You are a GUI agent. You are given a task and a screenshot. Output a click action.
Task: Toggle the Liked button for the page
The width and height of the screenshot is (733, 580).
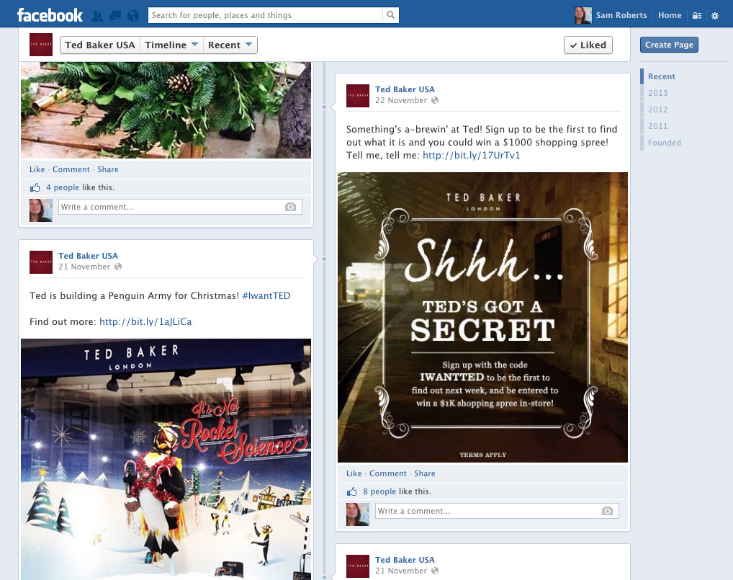[x=588, y=45]
